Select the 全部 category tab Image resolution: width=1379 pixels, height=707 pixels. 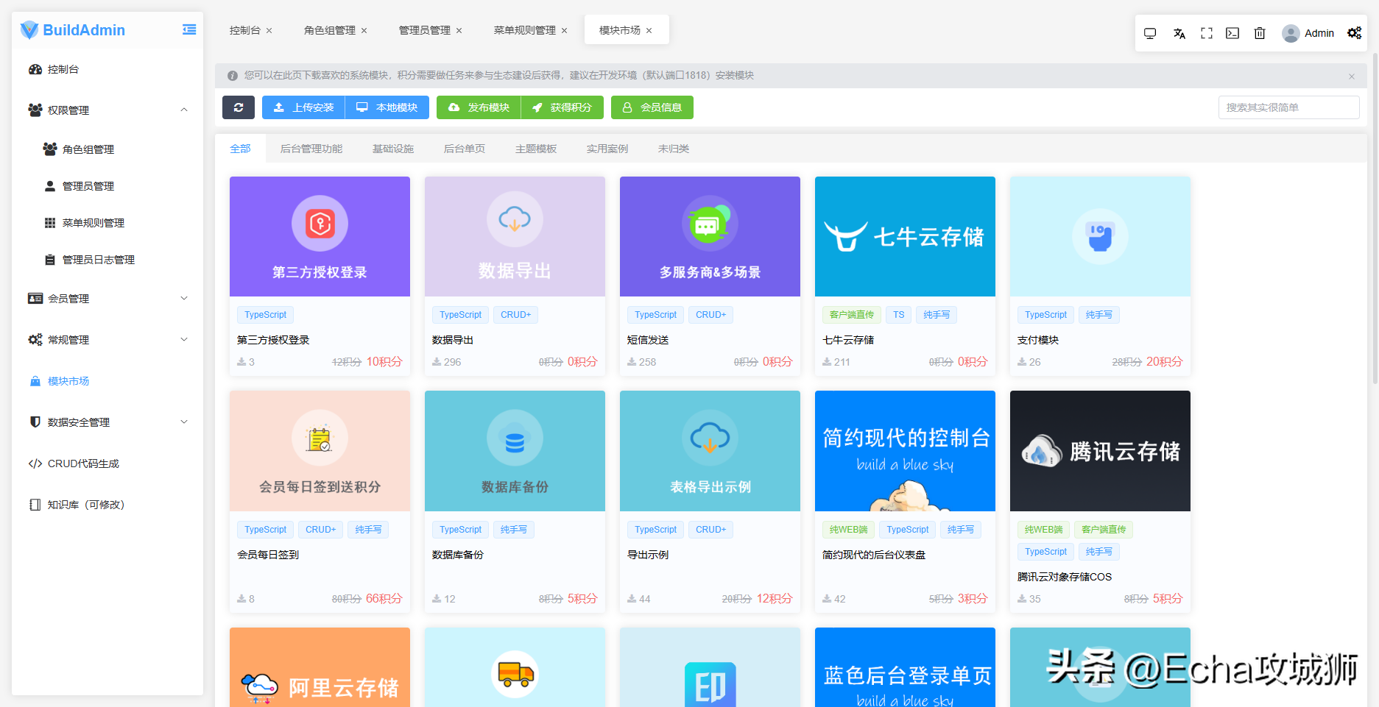pyautogui.click(x=240, y=149)
